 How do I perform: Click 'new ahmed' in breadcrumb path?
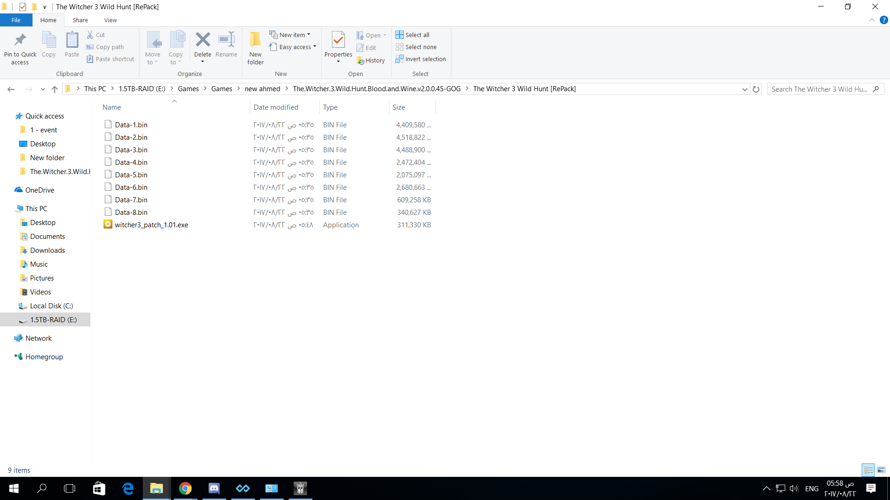tap(262, 89)
